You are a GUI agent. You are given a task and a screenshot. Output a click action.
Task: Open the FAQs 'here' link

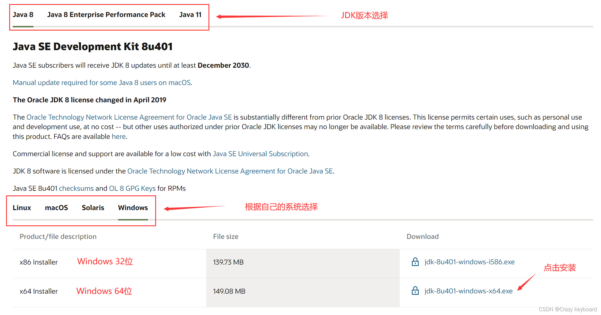(119, 137)
